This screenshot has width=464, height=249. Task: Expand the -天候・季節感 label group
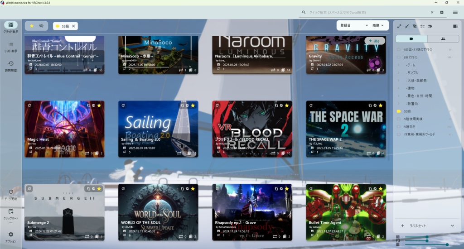tap(399, 80)
